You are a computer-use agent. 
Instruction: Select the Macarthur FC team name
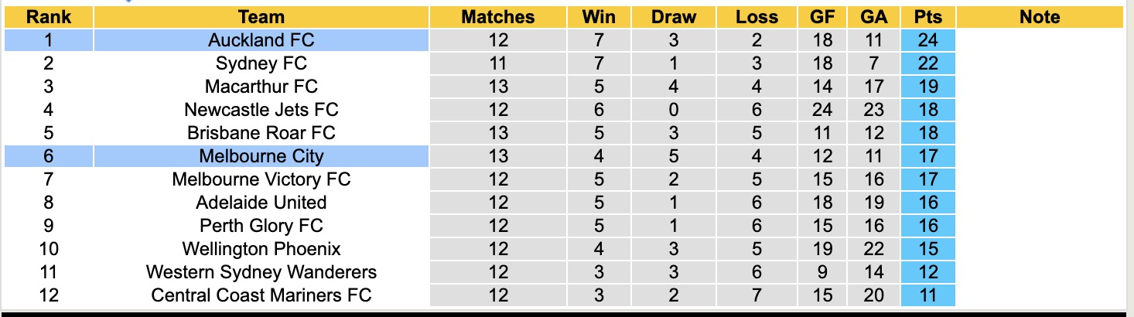point(261,87)
